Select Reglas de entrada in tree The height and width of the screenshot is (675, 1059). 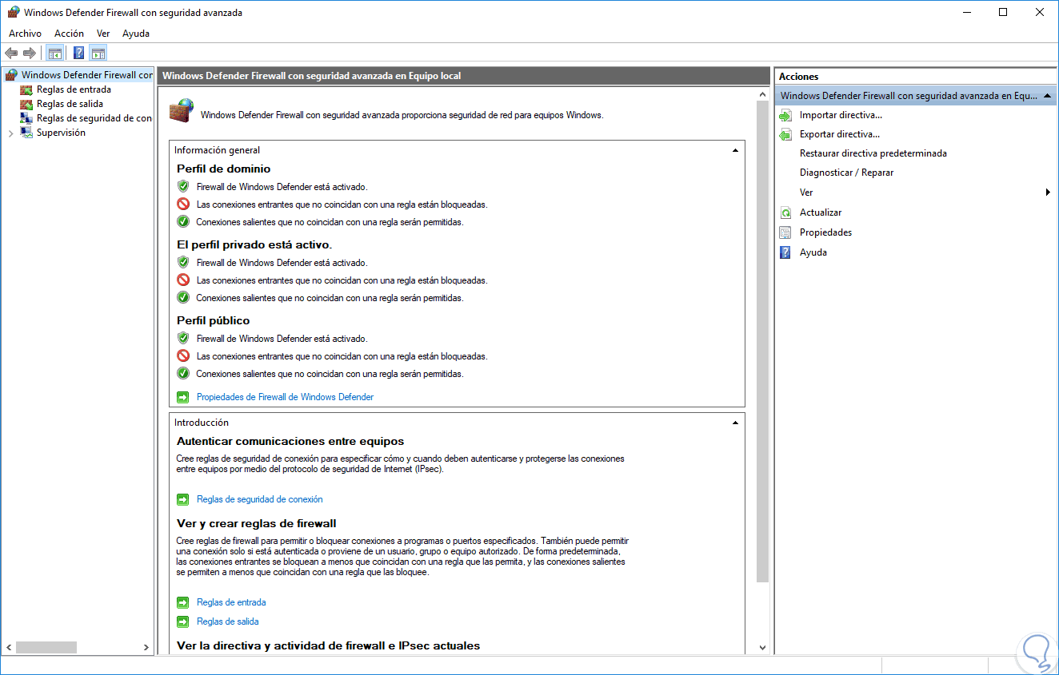74,89
